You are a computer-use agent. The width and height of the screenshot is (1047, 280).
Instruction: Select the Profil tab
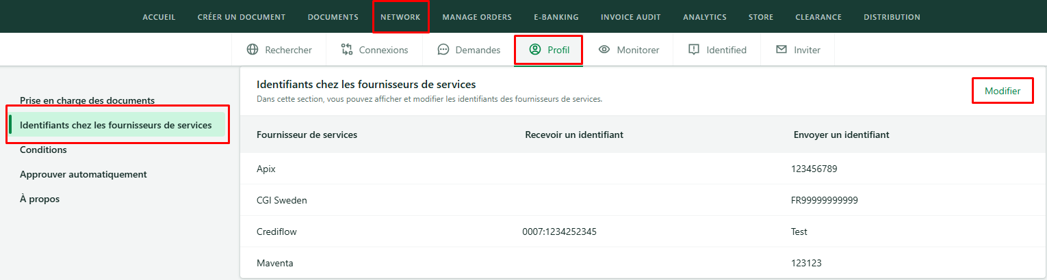click(549, 50)
